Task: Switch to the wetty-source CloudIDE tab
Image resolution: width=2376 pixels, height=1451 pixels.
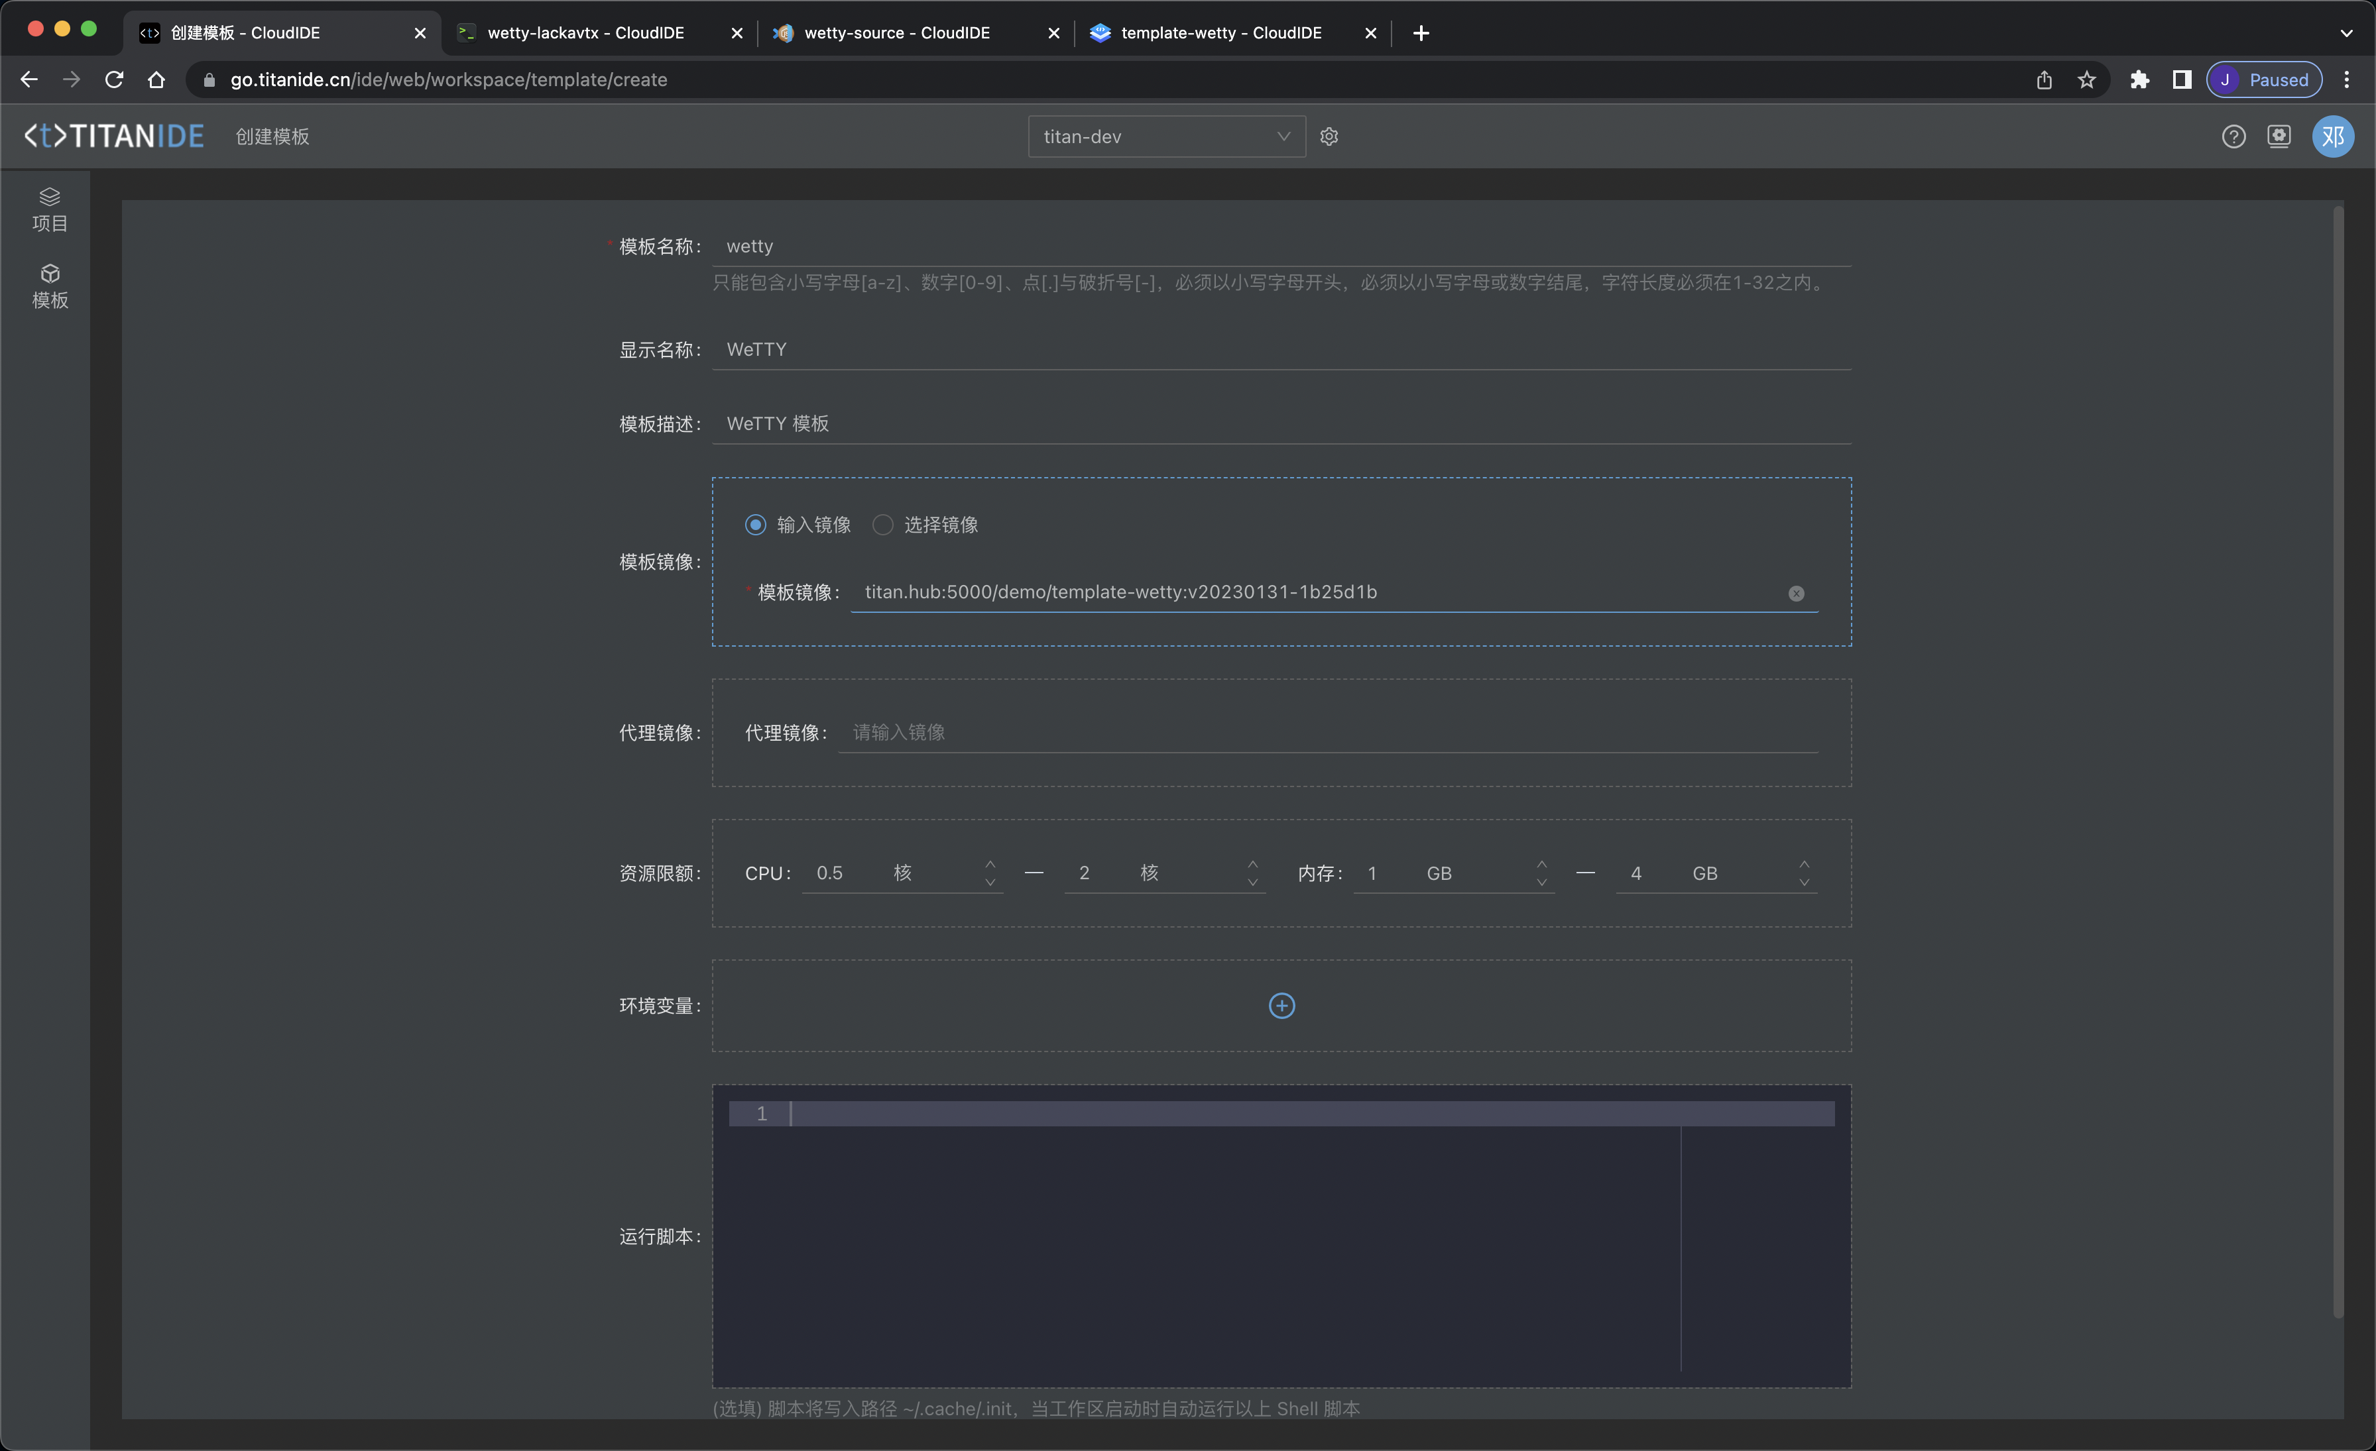Action: 897,32
